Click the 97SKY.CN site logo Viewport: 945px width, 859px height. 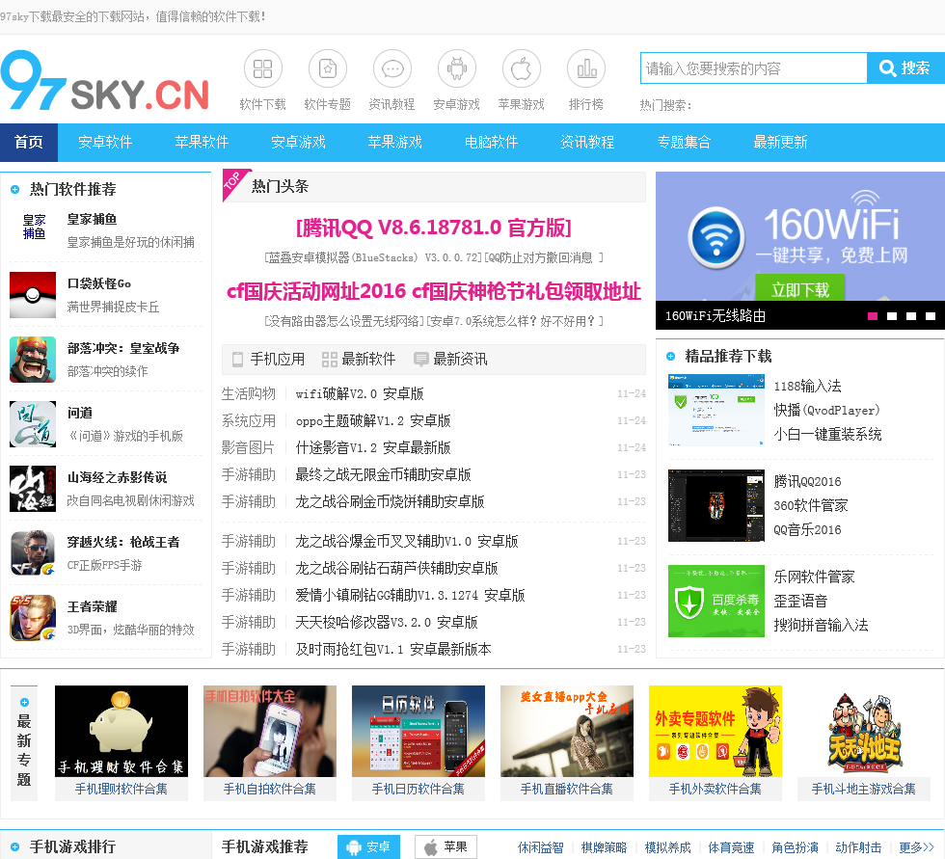coord(105,81)
